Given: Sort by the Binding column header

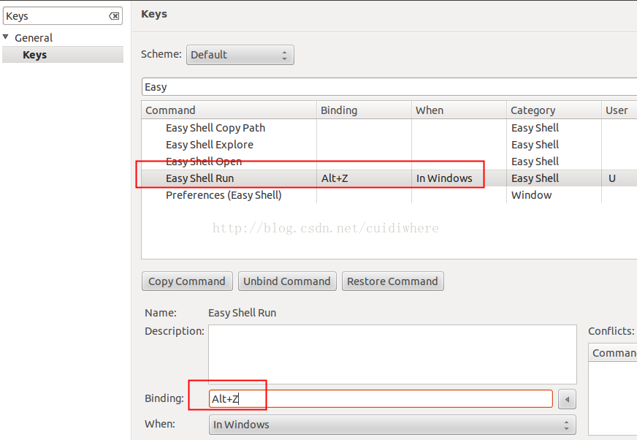Looking at the screenshot, I should 364,110.
